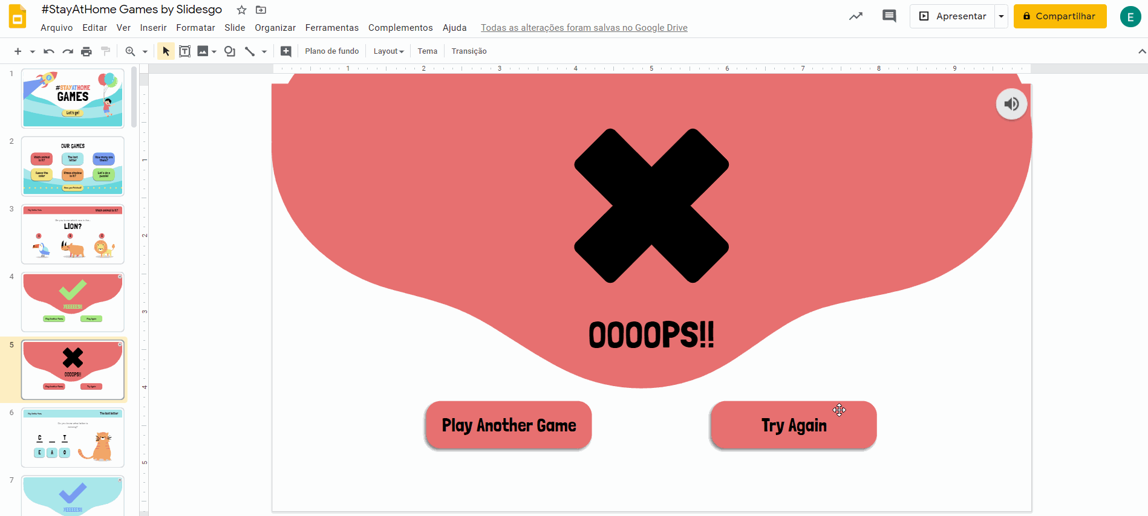The image size is (1148, 516).
Task: Click the Transição button
Action: [x=469, y=51]
